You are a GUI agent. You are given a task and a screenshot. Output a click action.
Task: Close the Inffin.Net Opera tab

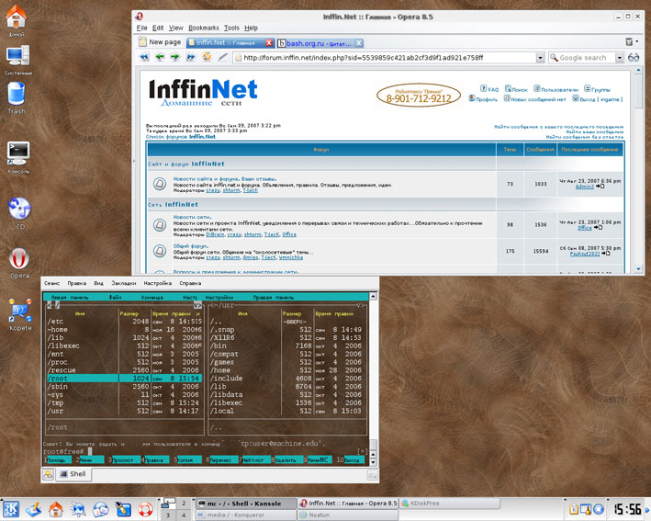269,43
